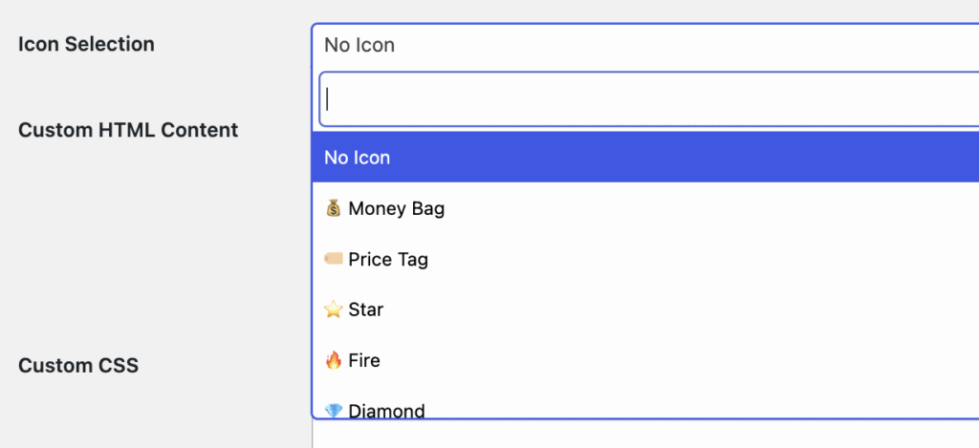Image resolution: width=979 pixels, height=448 pixels.
Task: Click the star emoji icon
Action: (x=334, y=309)
